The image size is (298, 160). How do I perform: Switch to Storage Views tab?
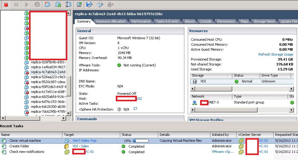point(264,21)
